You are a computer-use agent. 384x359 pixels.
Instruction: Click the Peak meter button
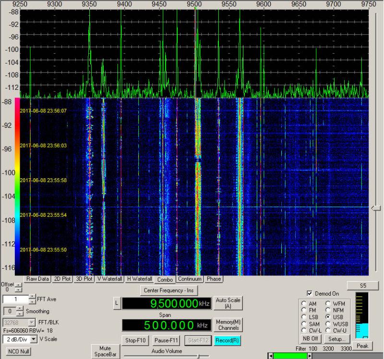362,346
